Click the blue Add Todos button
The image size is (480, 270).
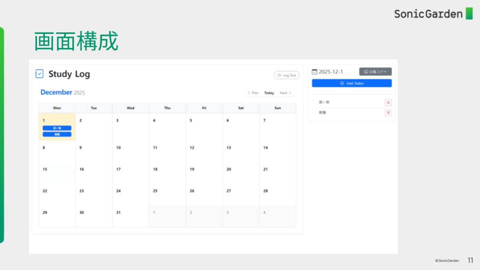352,83
